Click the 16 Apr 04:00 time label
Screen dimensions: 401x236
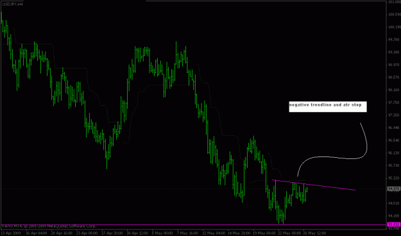(37, 233)
